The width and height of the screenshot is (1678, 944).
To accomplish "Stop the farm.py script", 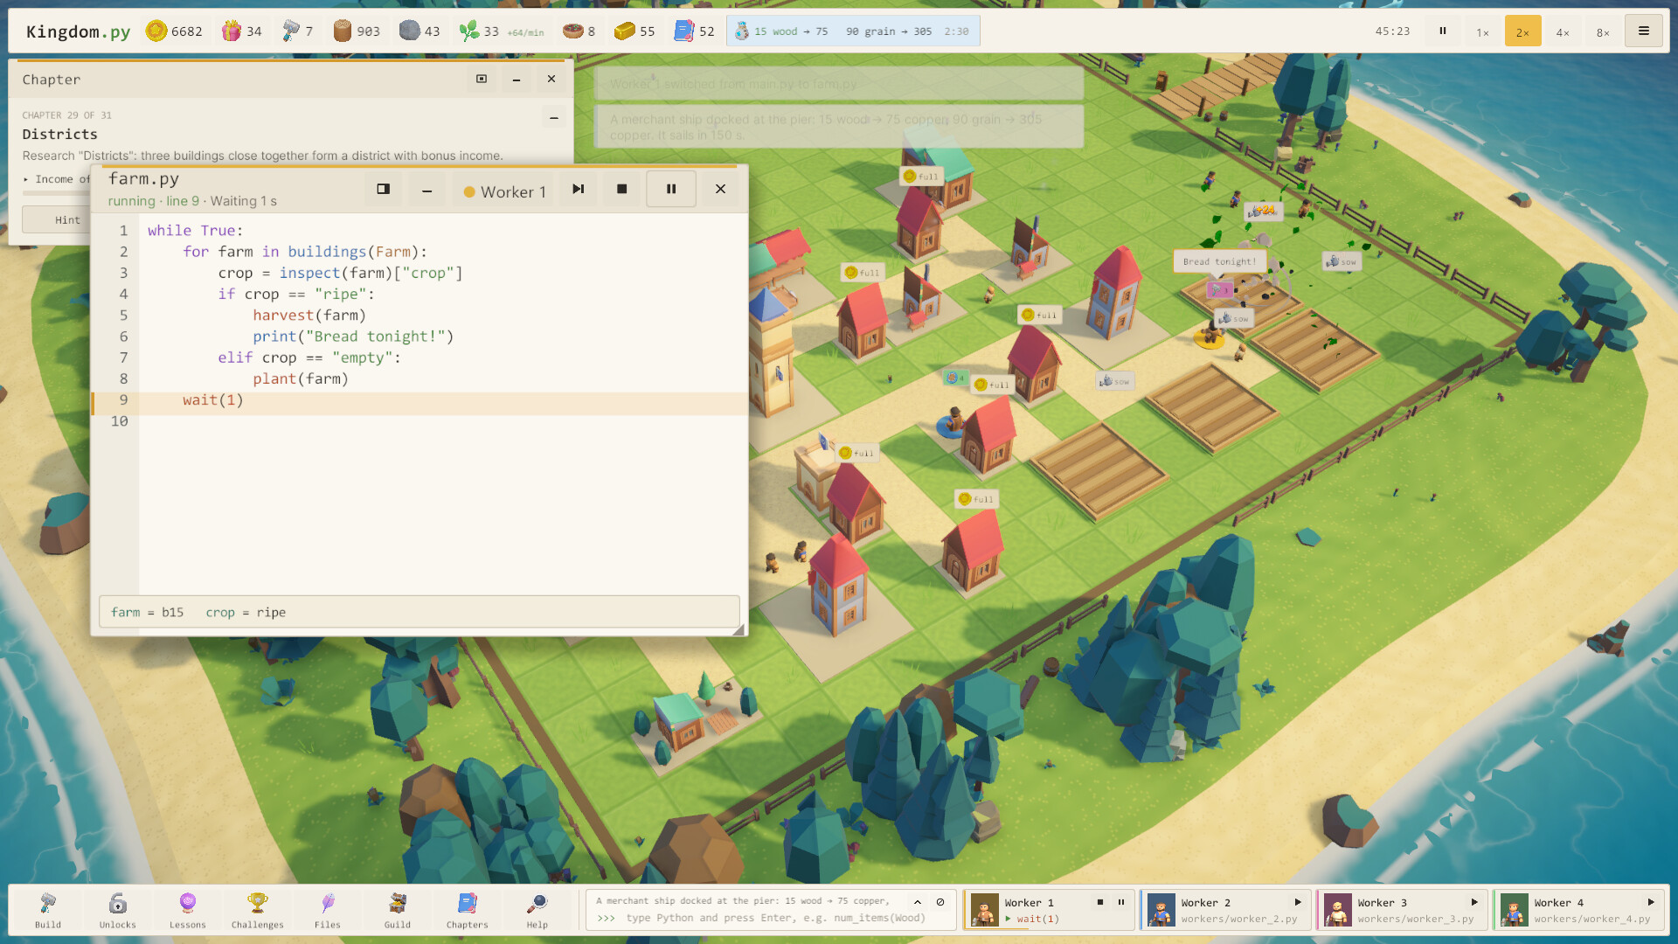I will 622,189.
